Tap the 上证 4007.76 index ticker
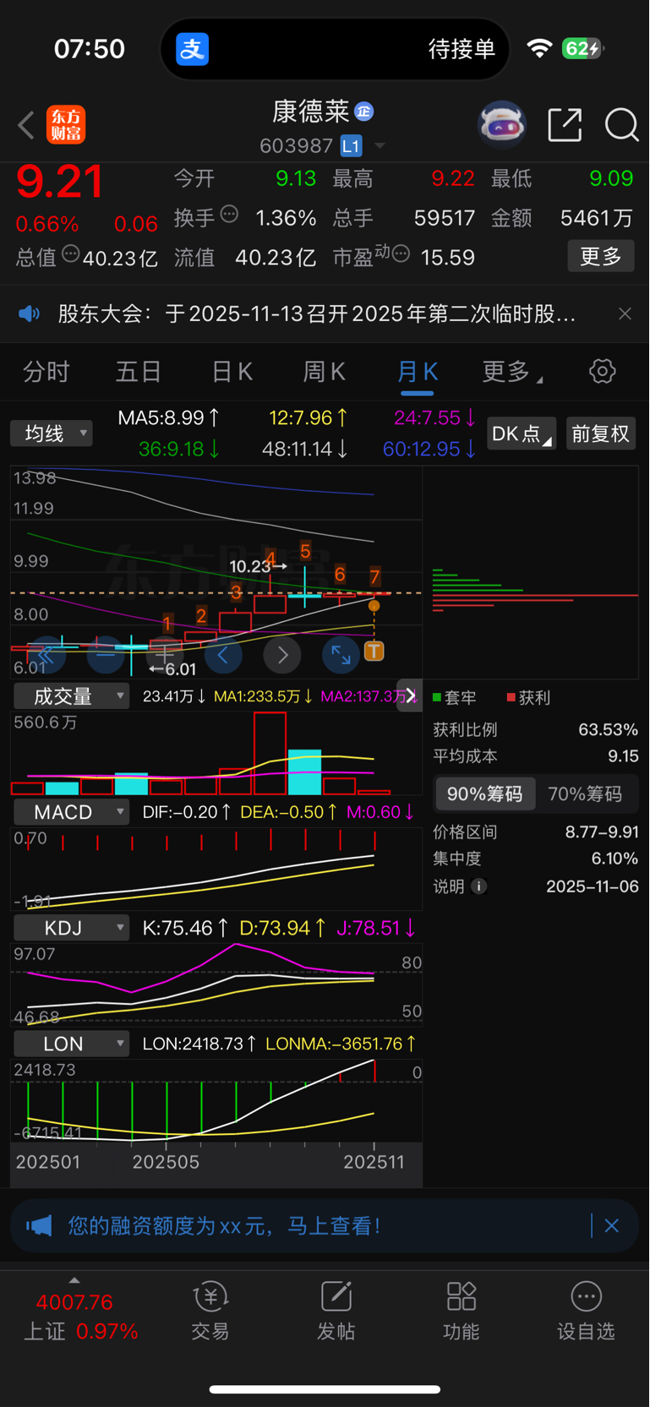Viewport: 650px width, 1407px height. pos(80,1317)
